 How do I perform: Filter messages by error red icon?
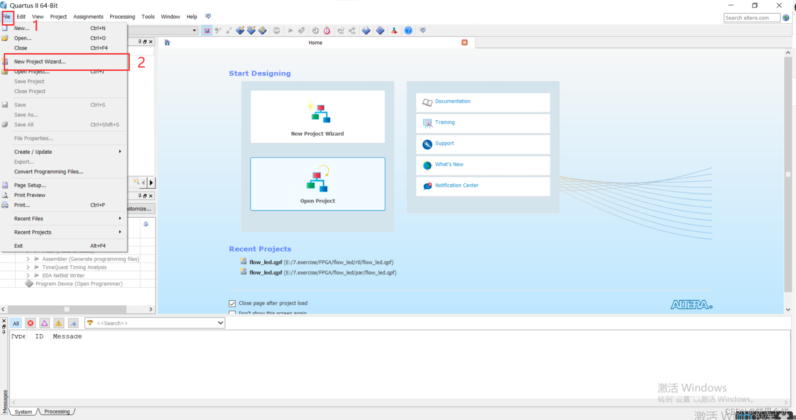[30, 323]
